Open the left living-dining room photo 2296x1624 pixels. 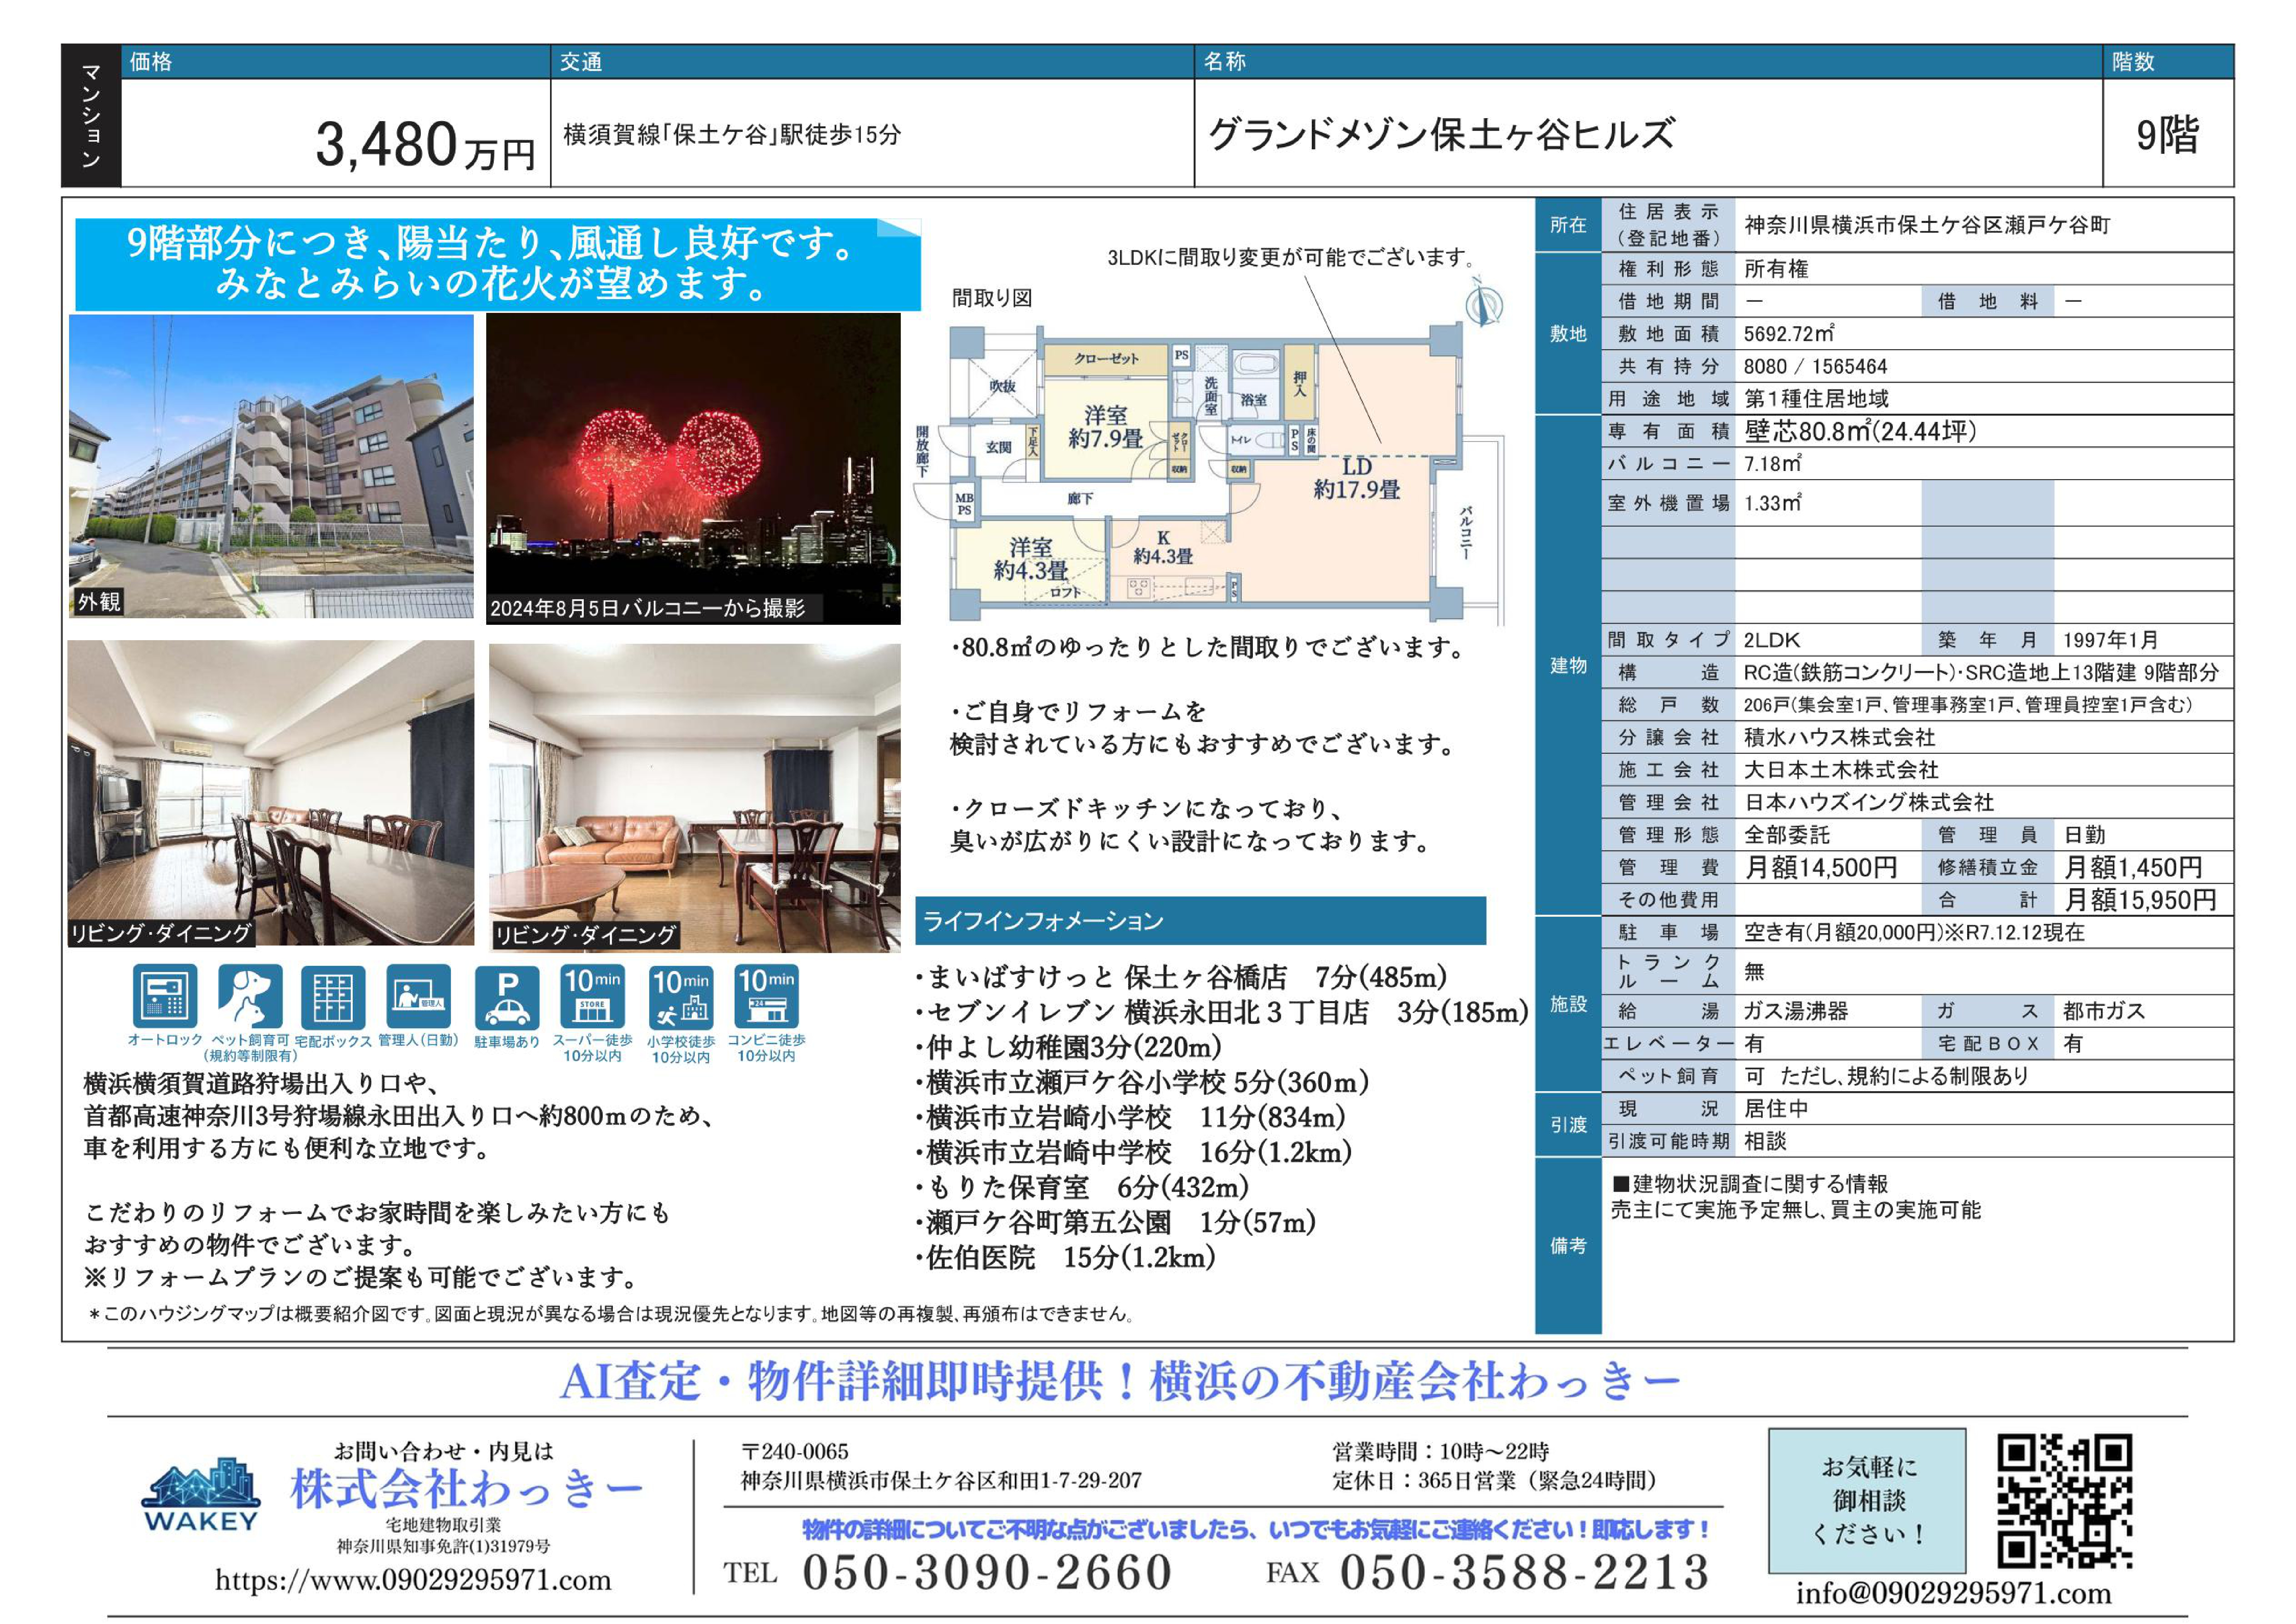pyautogui.click(x=271, y=793)
